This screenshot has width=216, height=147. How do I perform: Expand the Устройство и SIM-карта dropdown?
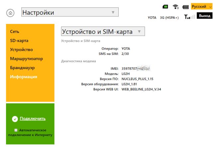(103, 32)
